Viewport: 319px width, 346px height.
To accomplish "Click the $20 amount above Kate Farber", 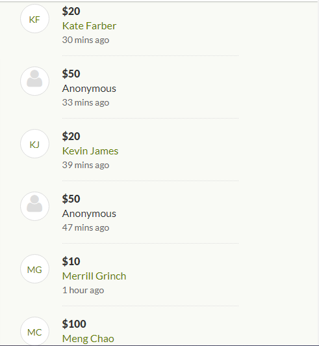I will point(71,11).
